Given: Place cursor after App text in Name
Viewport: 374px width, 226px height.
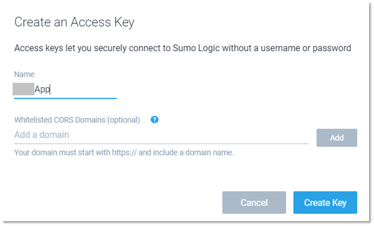Looking at the screenshot, I should (50, 89).
